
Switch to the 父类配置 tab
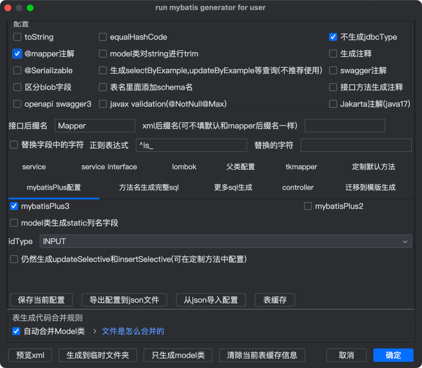pyautogui.click(x=241, y=167)
